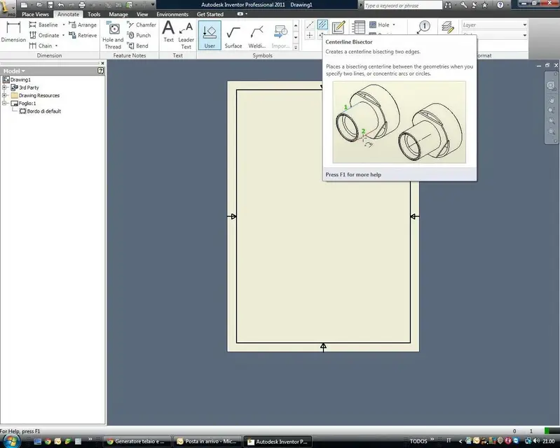560x448 pixels.
Task: Click the Retrieve dimensions tool
Action: pyautogui.click(x=83, y=35)
